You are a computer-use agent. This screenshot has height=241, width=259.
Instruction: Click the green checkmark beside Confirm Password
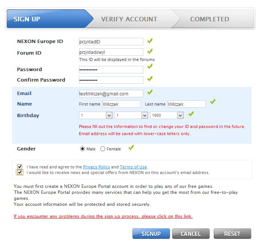click(150, 79)
